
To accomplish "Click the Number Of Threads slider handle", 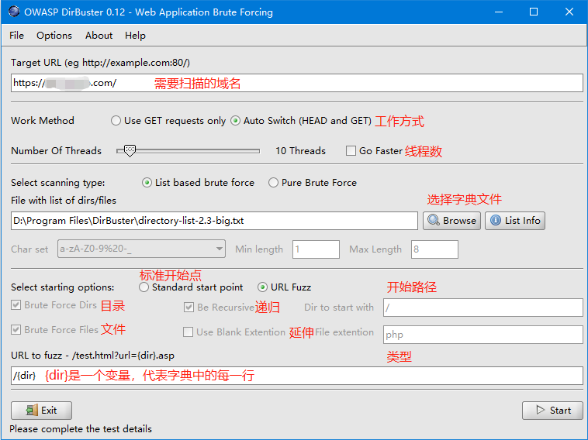I will tap(130, 151).
